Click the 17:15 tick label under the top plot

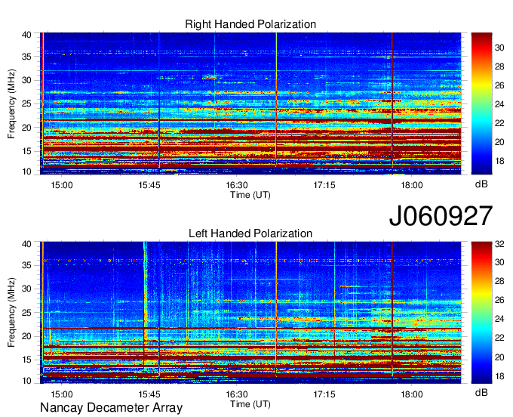pyautogui.click(x=324, y=185)
